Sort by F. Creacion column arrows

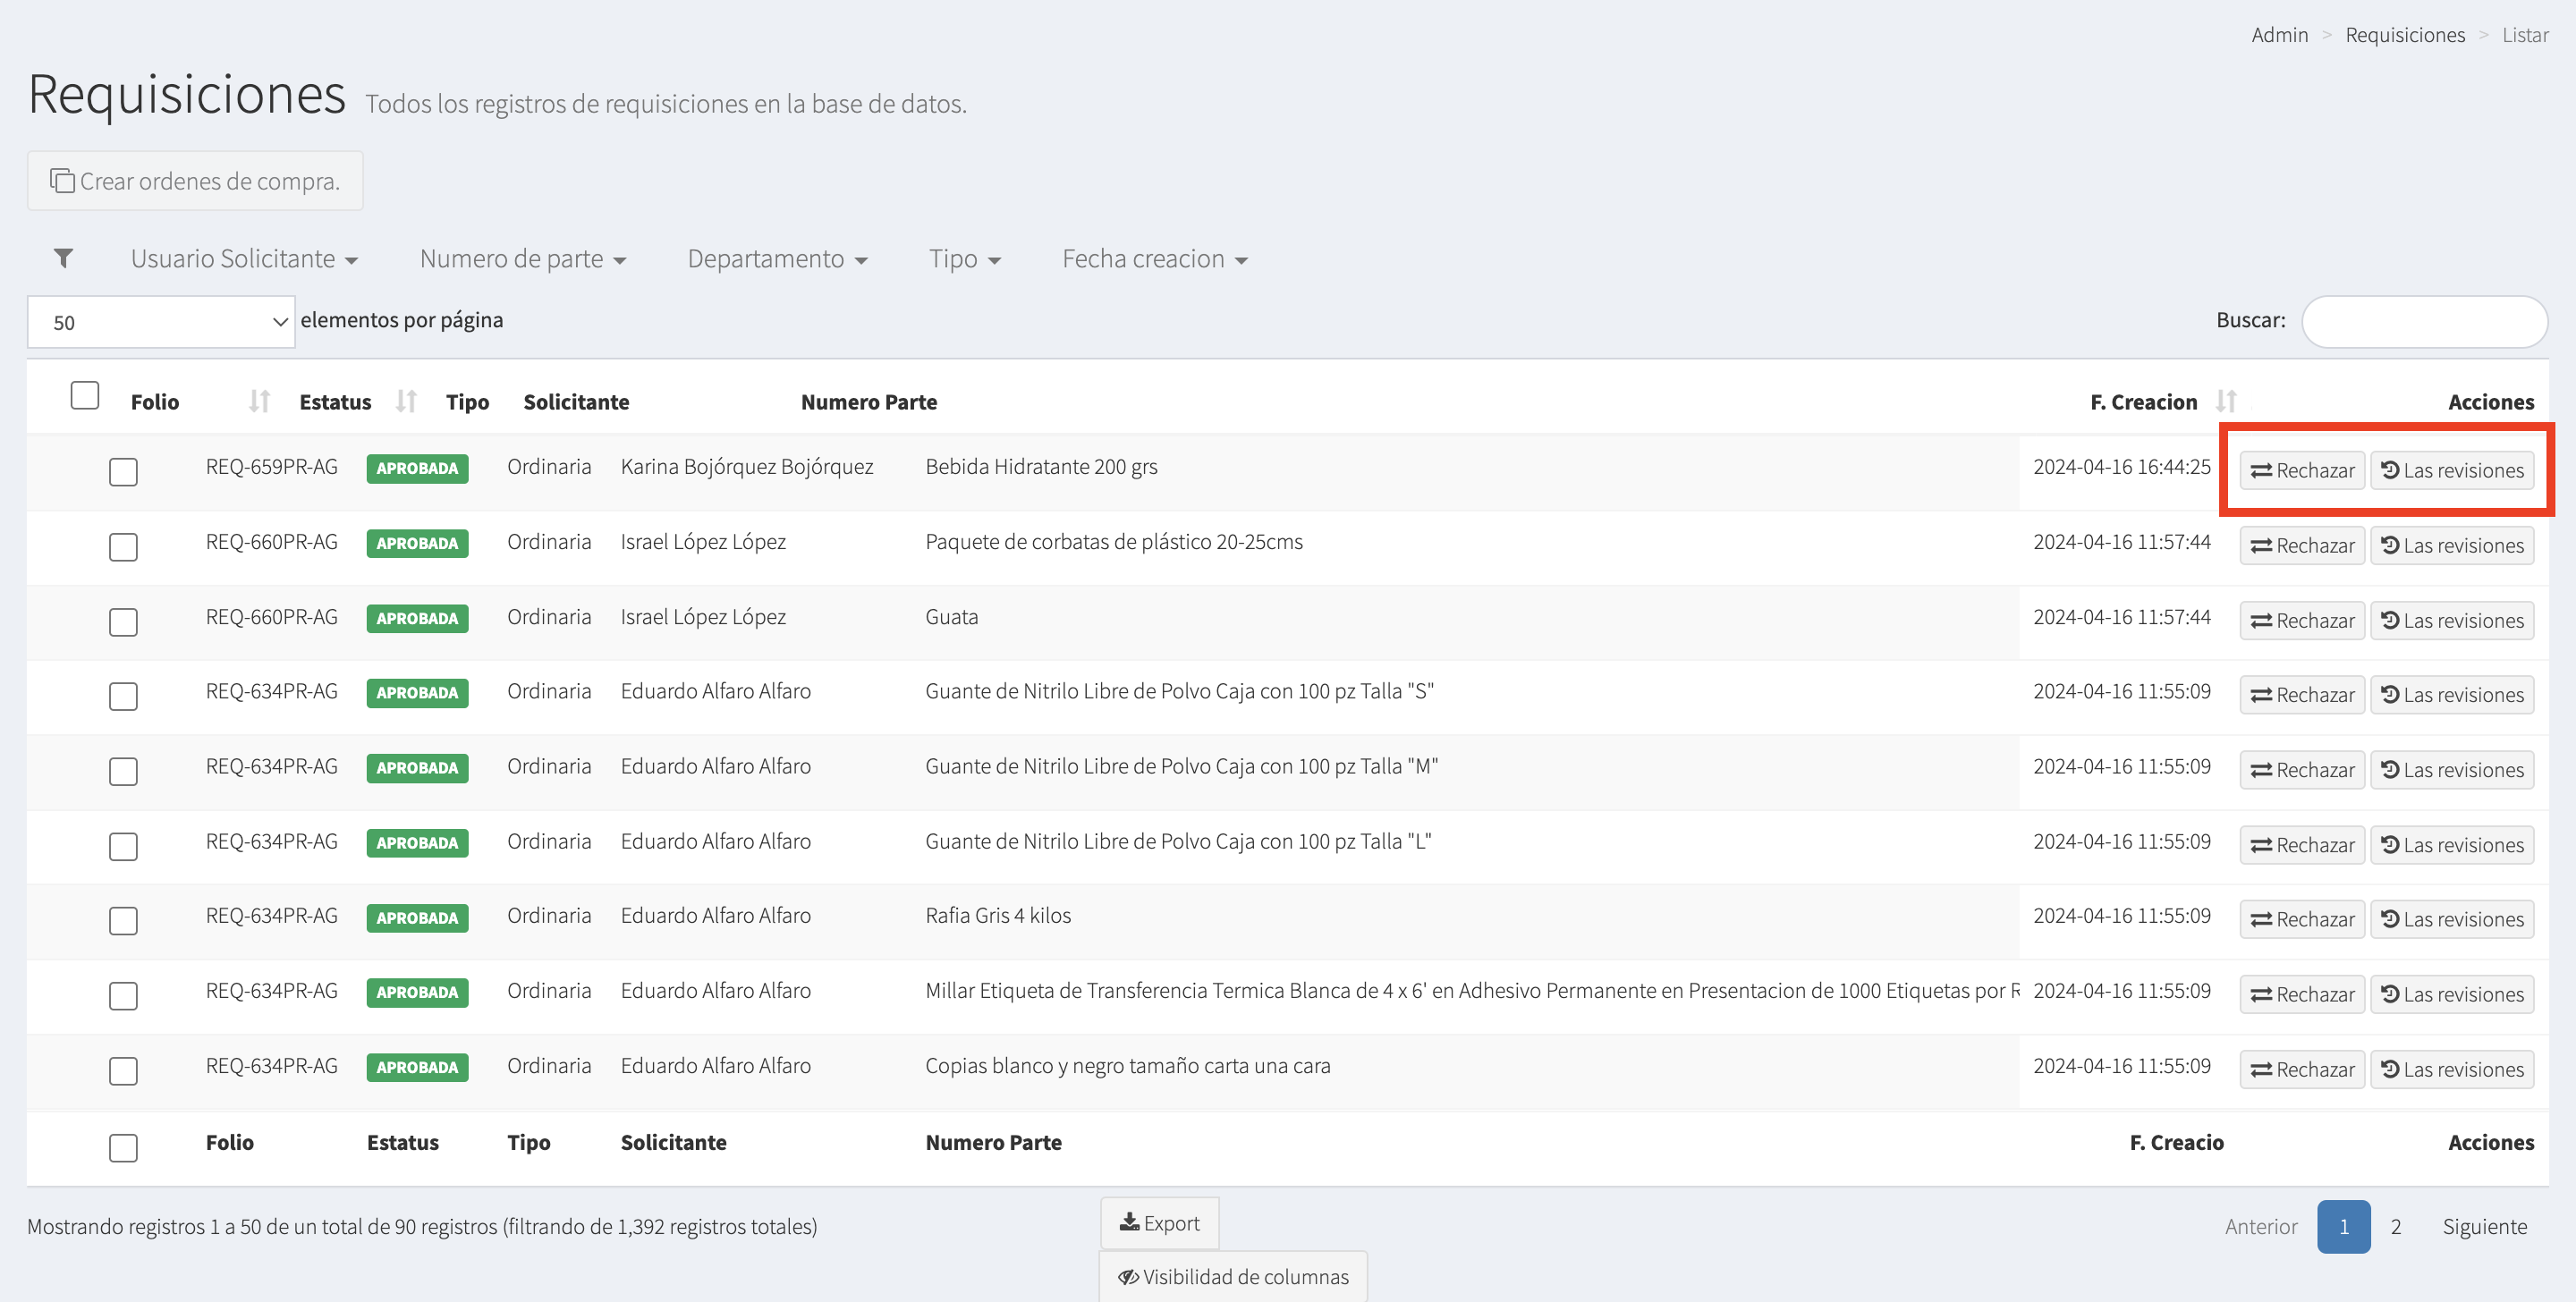[x=2225, y=402]
